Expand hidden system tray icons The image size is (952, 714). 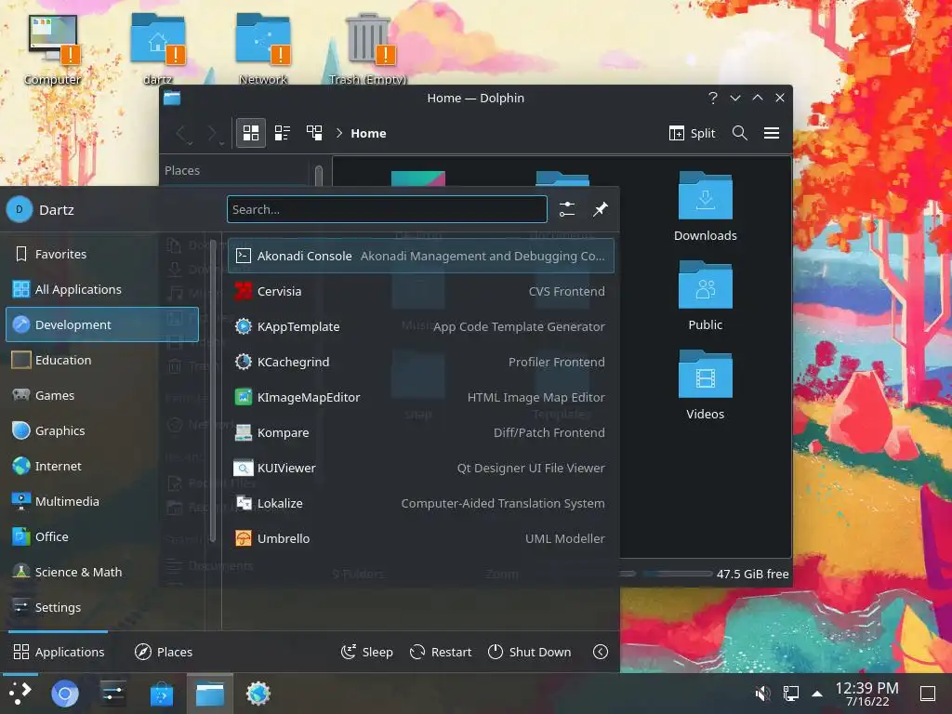click(x=817, y=694)
